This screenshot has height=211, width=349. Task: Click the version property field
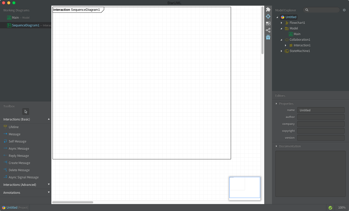pyautogui.click(x=321, y=138)
